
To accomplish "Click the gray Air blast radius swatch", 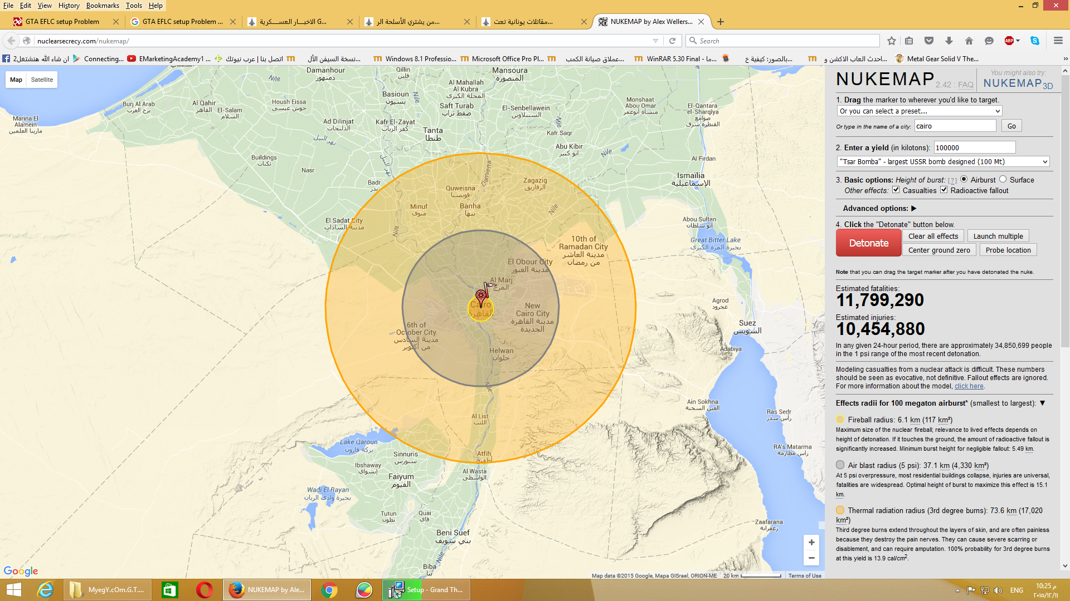I will click(x=840, y=465).
